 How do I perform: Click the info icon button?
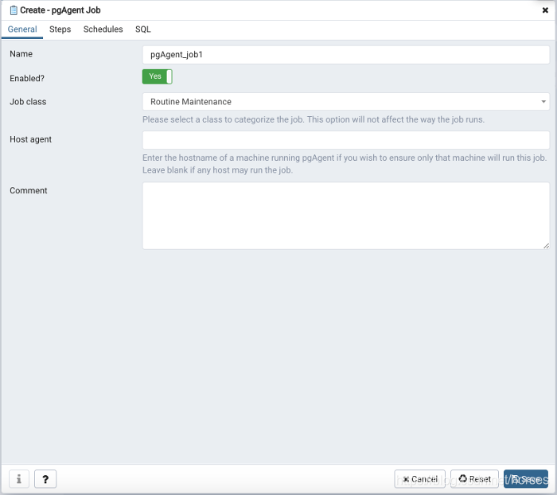(18, 479)
